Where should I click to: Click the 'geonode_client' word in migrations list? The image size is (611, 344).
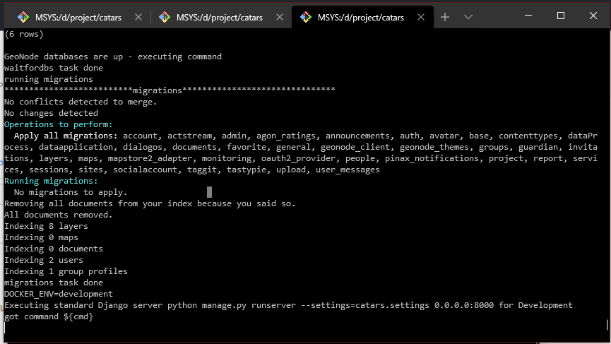click(355, 147)
